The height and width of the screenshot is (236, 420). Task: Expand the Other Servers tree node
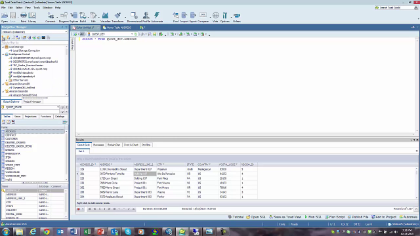7,80
